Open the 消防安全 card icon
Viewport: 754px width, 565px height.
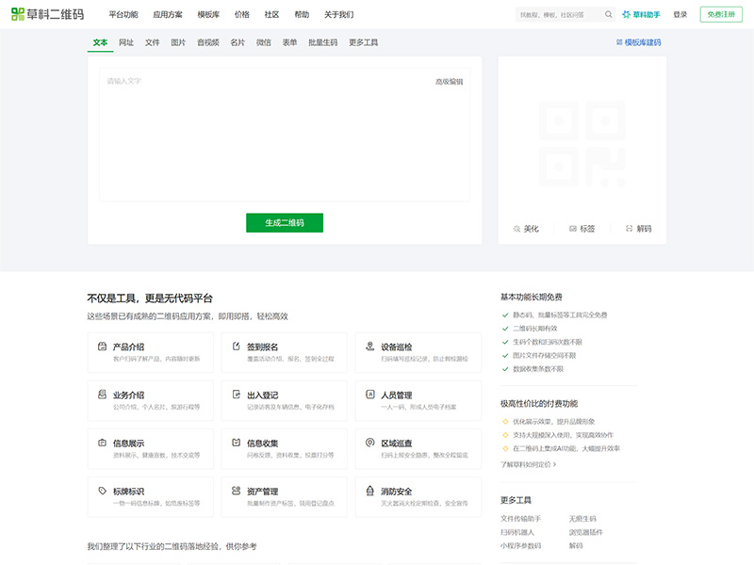[370, 491]
